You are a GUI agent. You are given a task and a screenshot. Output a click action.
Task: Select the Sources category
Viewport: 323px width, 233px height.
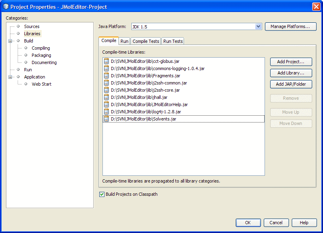[x=32, y=26]
